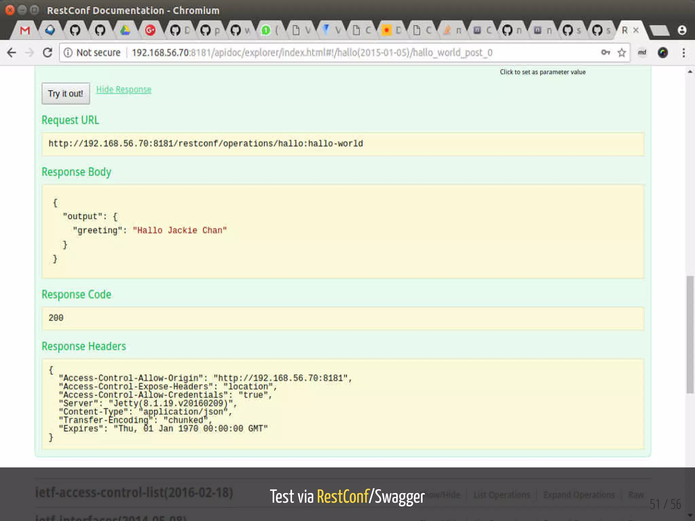Click the Content-Type header line
Viewport: 695px width, 521px height.
[x=146, y=412]
